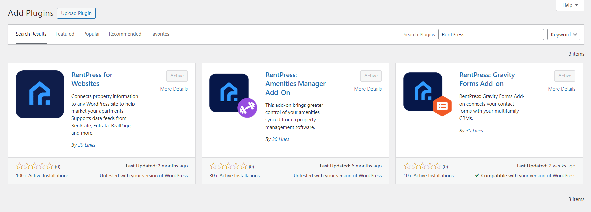Open the Keyword search type dropdown
Screen dimensions: 591x212
pos(564,34)
